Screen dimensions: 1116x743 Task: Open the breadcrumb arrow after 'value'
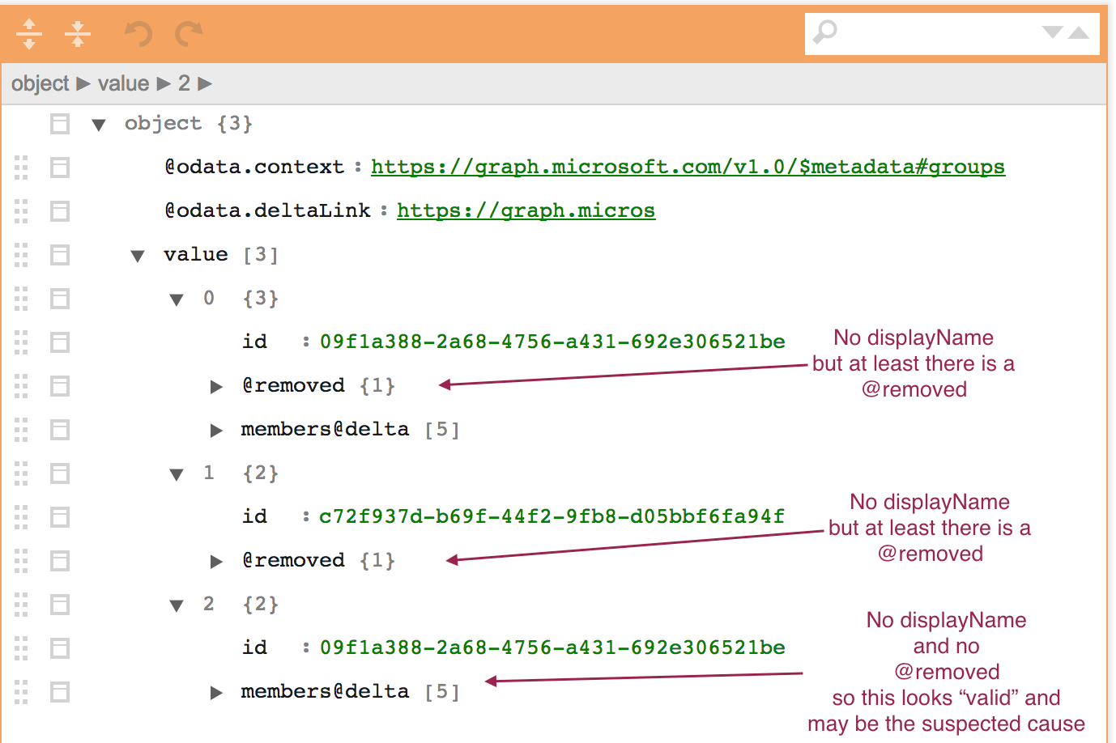164,83
